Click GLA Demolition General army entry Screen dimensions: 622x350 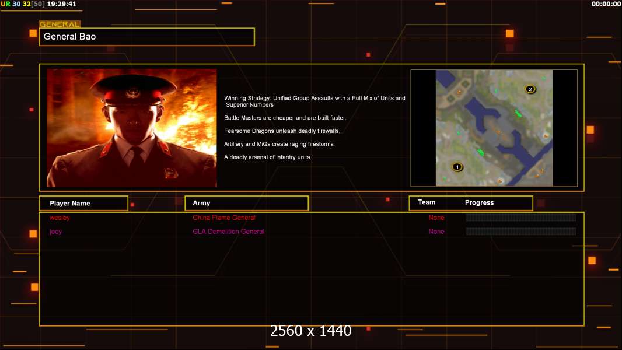tap(228, 232)
